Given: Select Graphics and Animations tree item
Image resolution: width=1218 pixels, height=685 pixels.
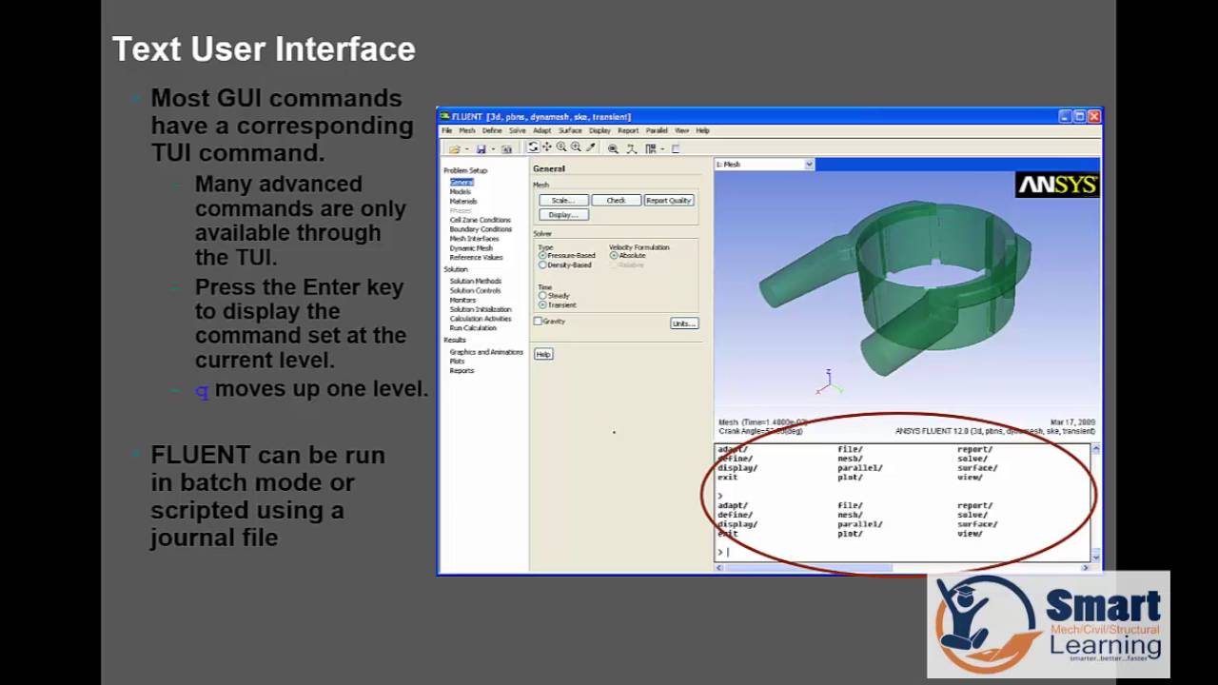Looking at the screenshot, I should click(486, 352).
